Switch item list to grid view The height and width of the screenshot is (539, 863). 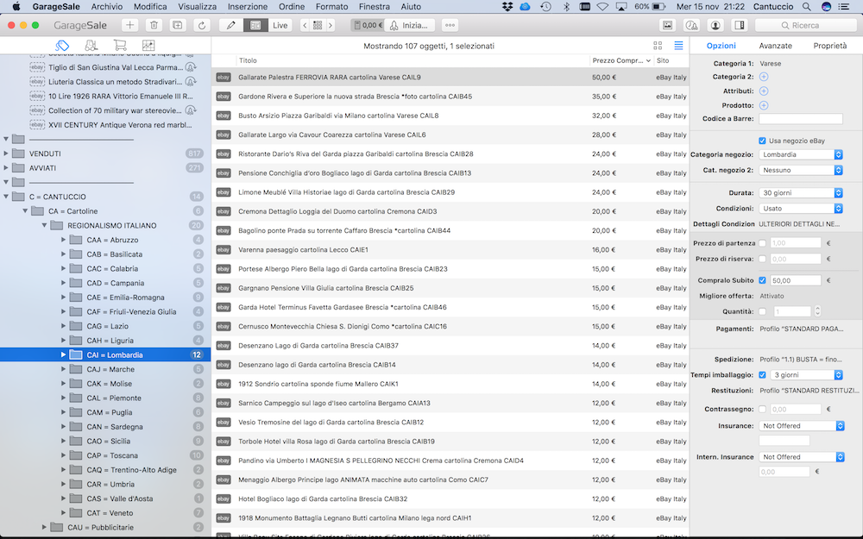pyautogui.click(x=658, y=46)
